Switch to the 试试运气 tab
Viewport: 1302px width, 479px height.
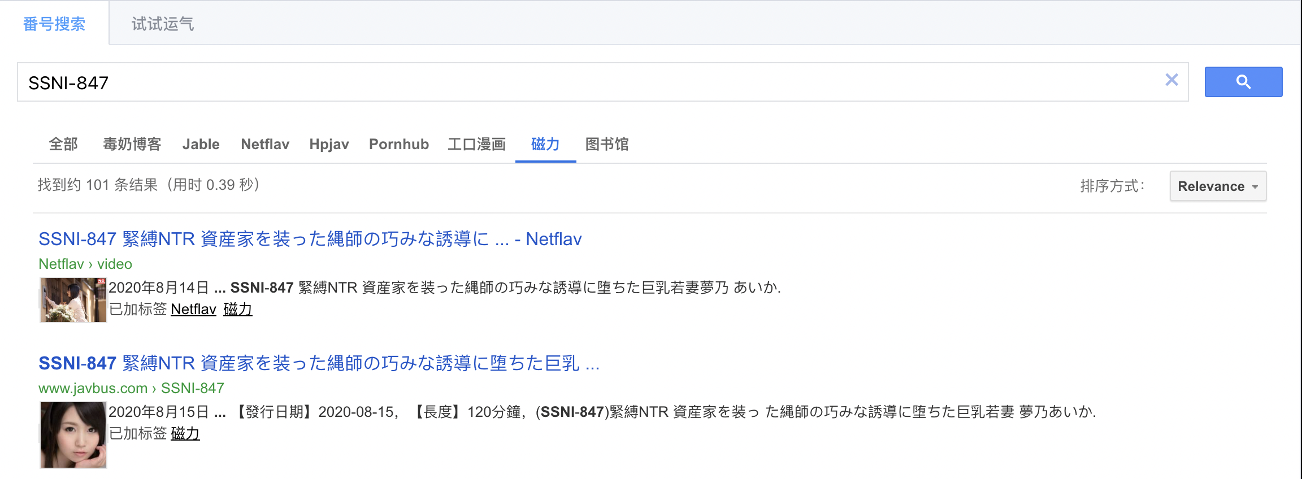pyautogui.click(x=163, y=24)
